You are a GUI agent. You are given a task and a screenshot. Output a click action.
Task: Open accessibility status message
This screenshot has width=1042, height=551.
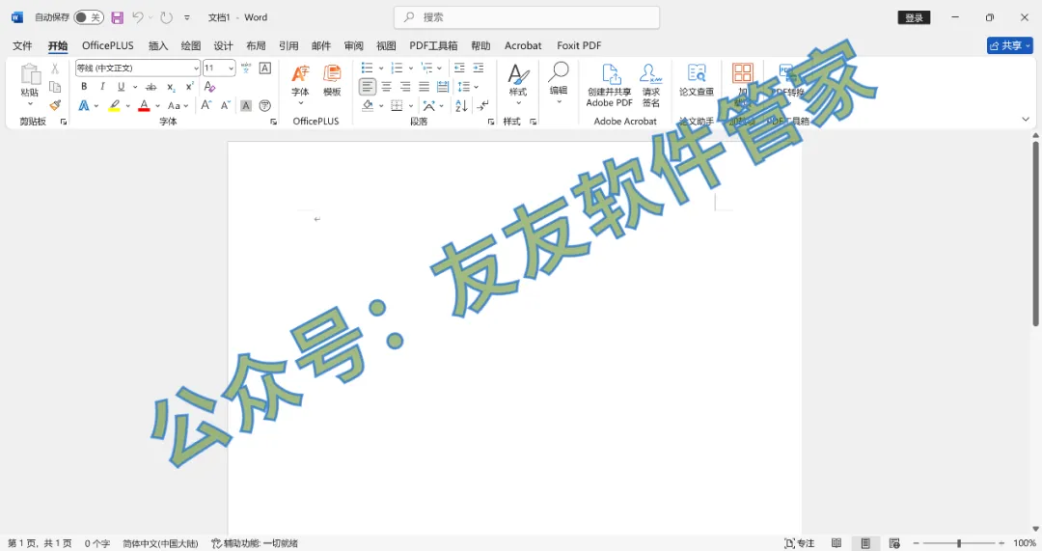click(x=255, y=543)
